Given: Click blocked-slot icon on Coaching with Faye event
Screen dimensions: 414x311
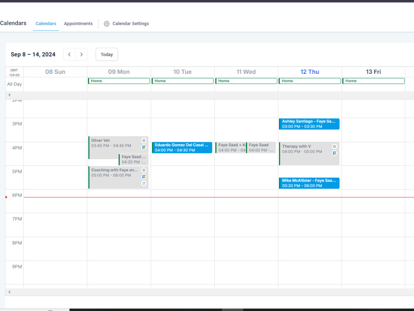Looking at the screenshot, I should click(144, 170).
